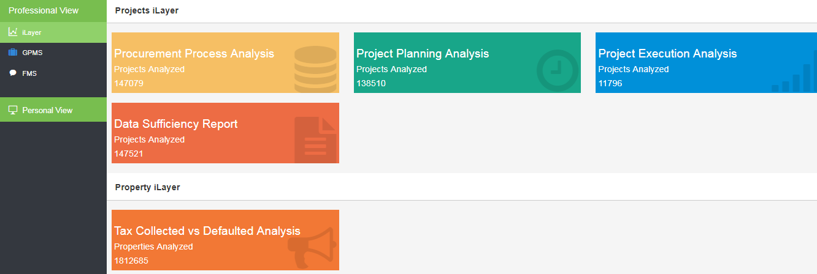Click the GPMS briefcase icon
This screenshot has height=274, width=817.
coord(13,53)
